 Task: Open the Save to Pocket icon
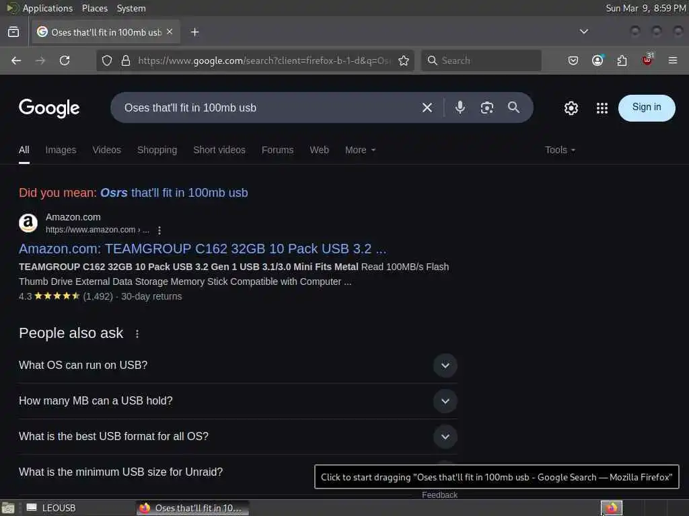[573, 60]
